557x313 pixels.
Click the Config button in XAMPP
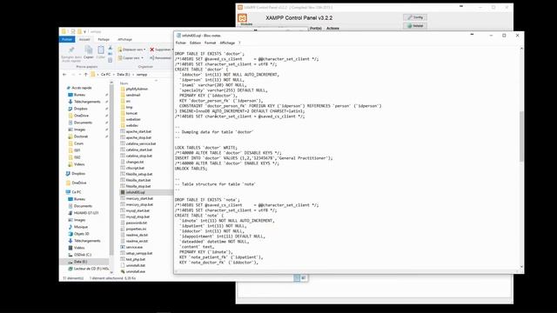tap(415, 17)
